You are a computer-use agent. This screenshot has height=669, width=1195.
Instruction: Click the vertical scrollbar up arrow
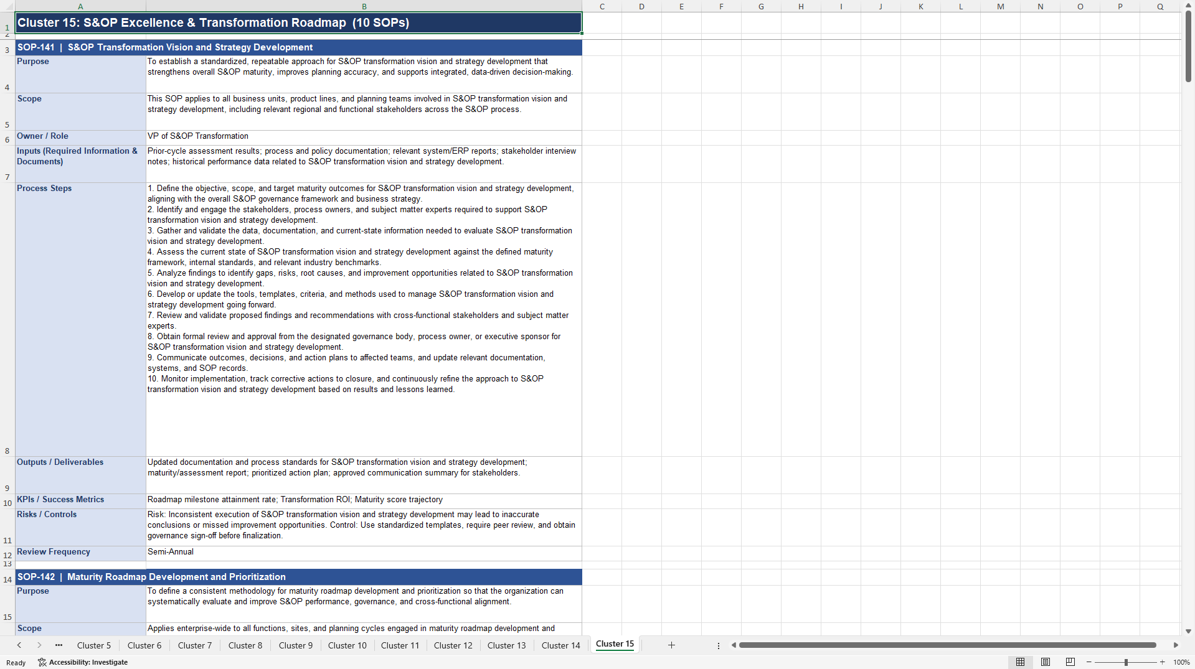1188,6
